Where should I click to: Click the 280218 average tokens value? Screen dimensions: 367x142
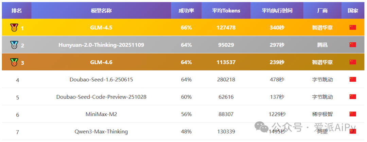coord(226,80)
